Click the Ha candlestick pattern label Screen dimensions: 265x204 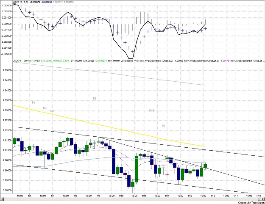pos(45,108)
